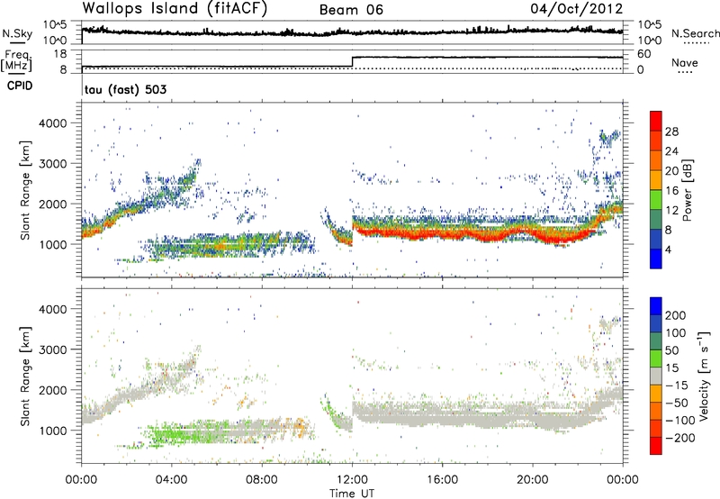Click the '3000' tick on the power panel

coord(53,164)
